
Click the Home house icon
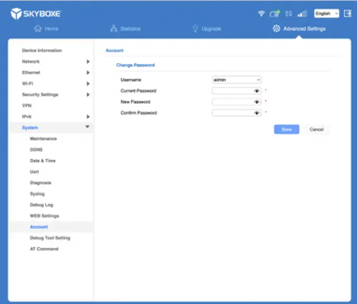click(x=37, y=29)
